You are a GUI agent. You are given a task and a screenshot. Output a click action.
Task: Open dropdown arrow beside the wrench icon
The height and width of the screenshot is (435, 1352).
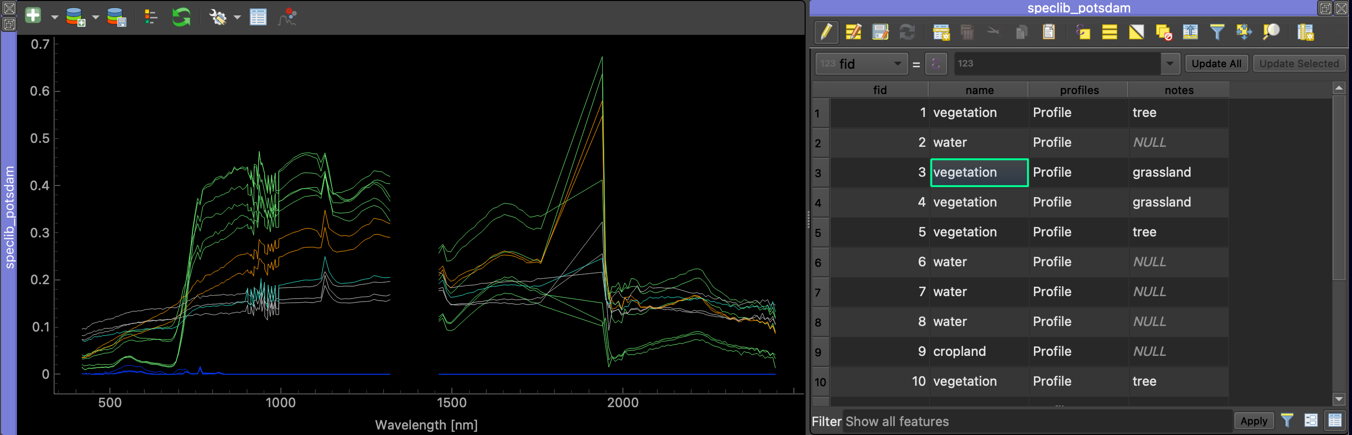click(237, 17)
